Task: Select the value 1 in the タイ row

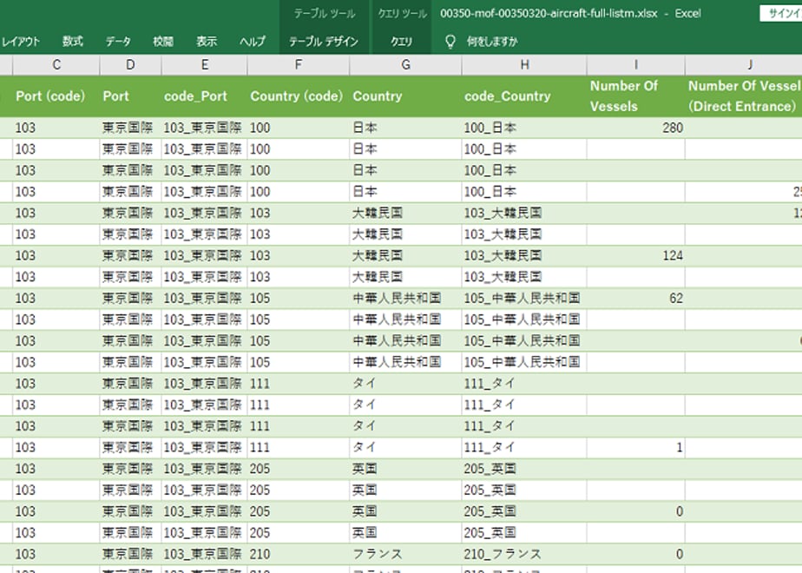Action: click(635, 448)
